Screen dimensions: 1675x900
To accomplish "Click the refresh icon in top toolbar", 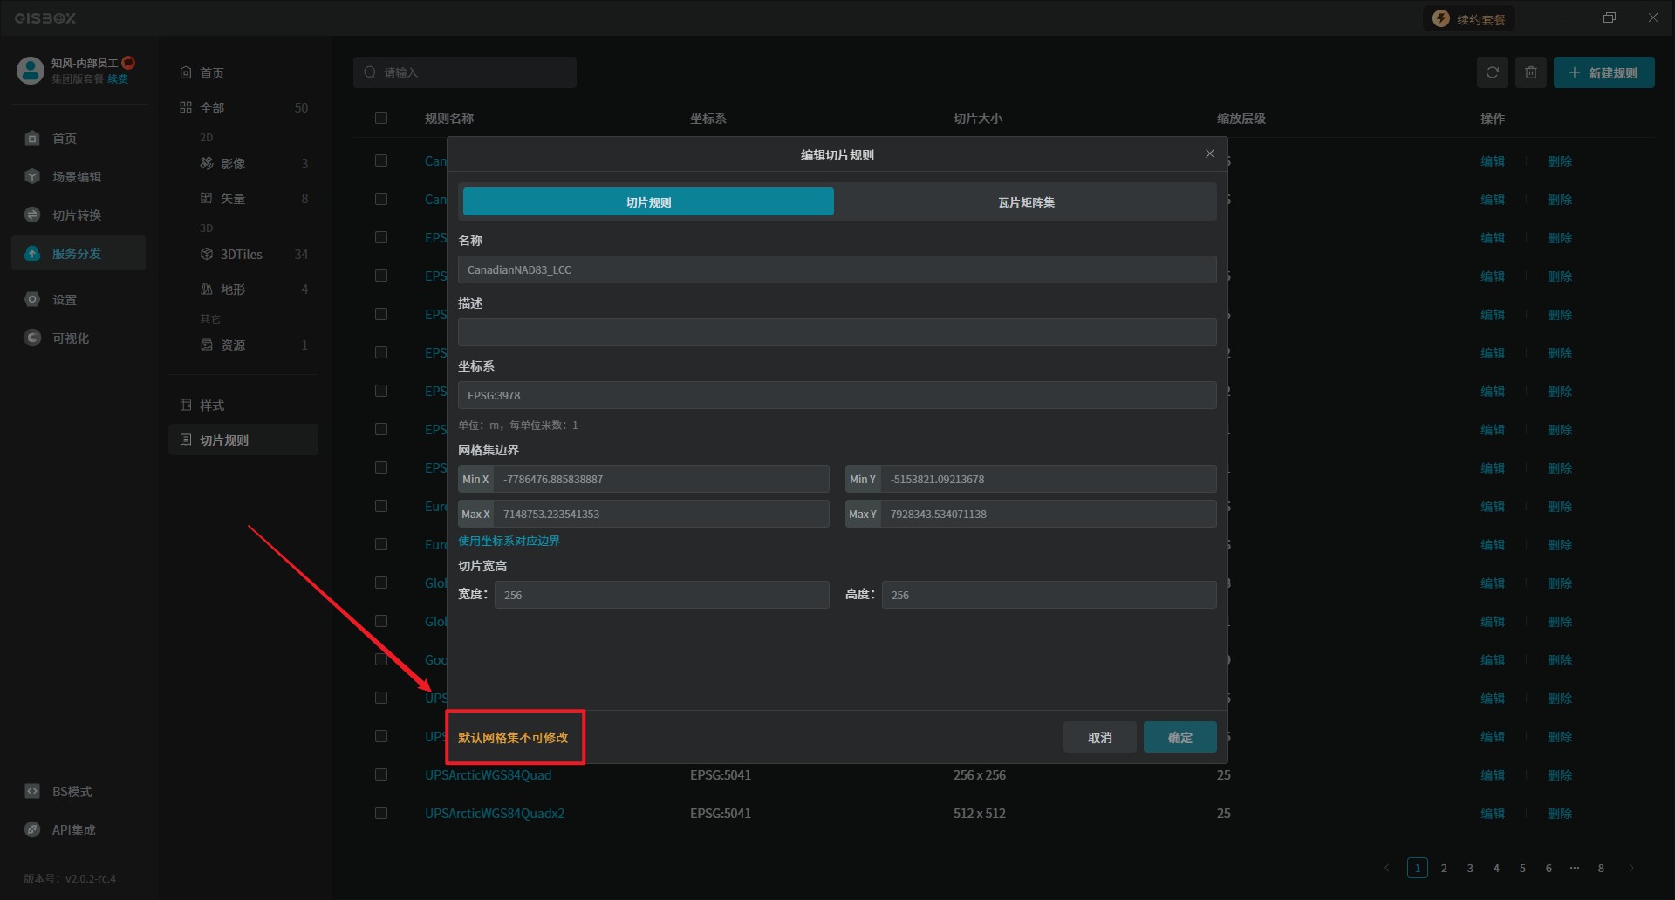I will (x=1492, y=72).
